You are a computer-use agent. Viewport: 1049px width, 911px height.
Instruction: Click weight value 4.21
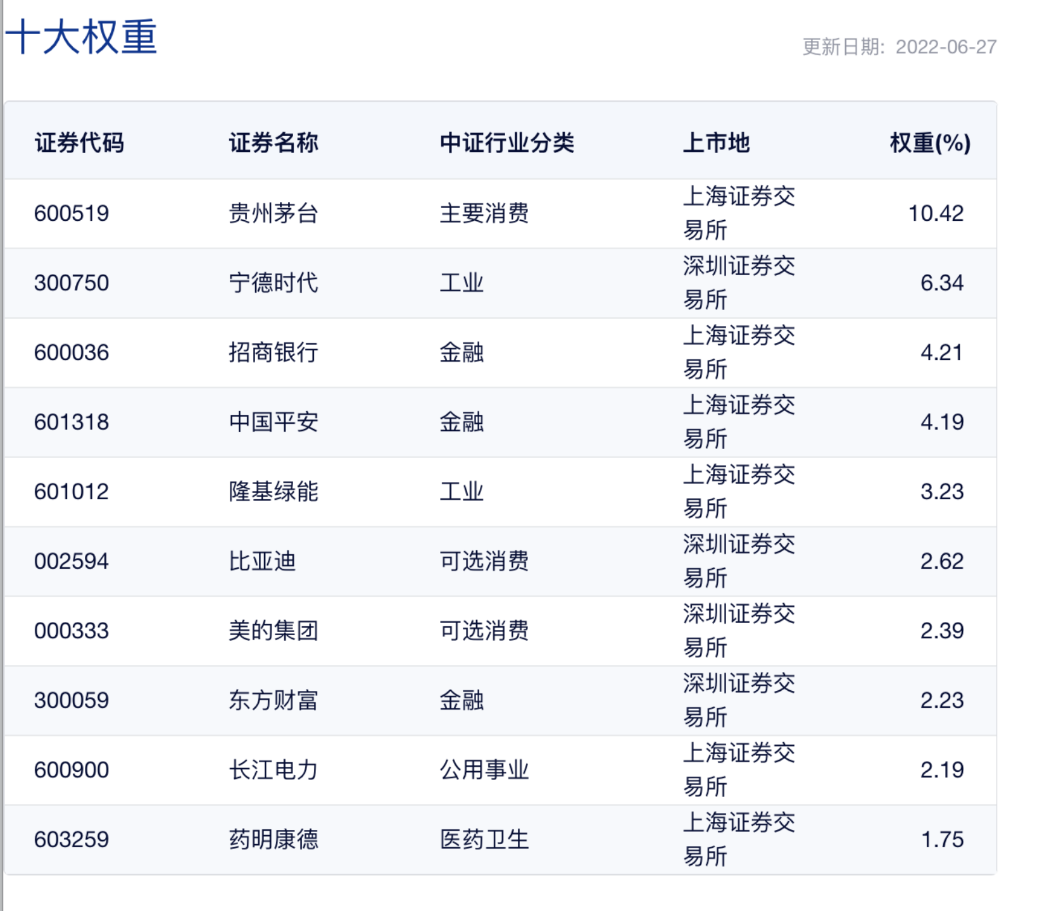click(x=942, y=352)
